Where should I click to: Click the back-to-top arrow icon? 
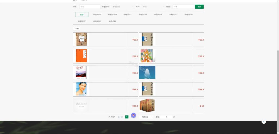click(263, 122)
